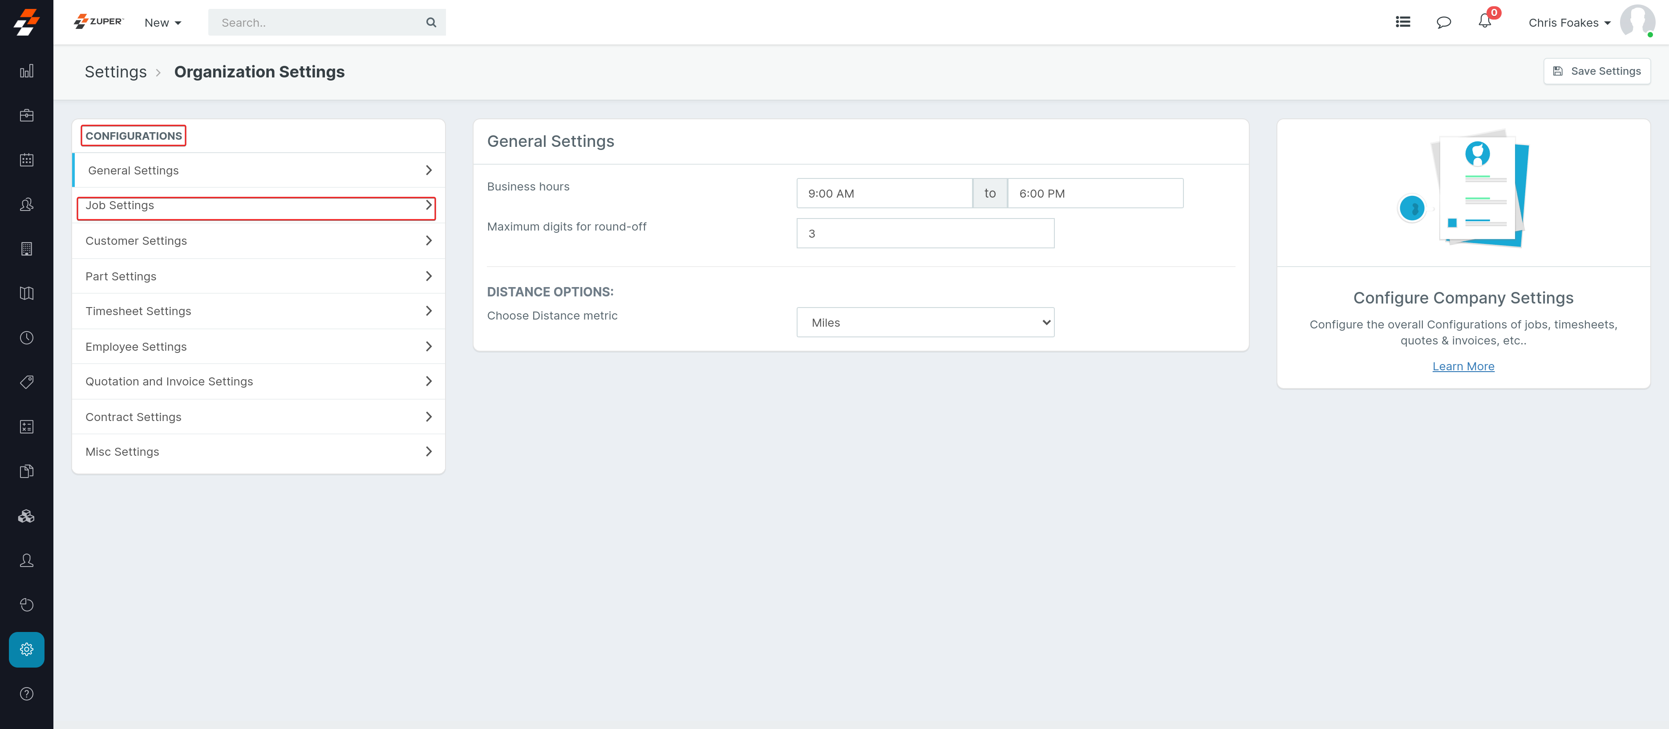Open the notification bell icon
Viewport: 1669px width, 729px height.
(1484, 22)
